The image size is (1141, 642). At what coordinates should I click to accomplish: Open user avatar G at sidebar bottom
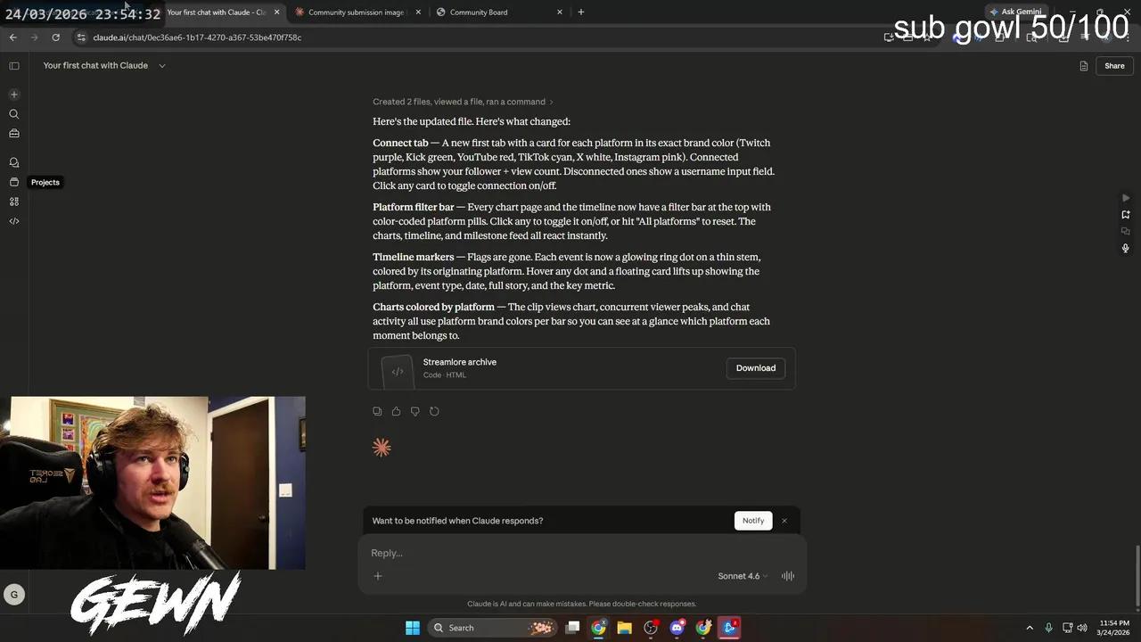(x=13, y=595)
